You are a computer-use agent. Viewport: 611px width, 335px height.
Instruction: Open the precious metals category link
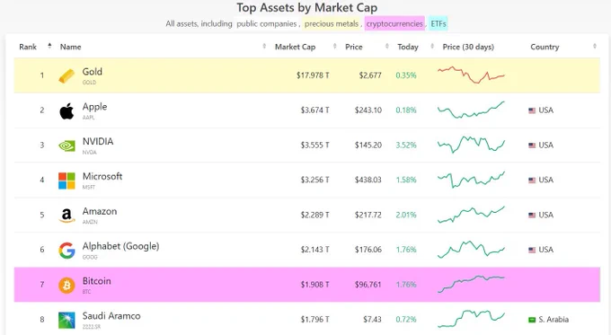coord(332,23)
